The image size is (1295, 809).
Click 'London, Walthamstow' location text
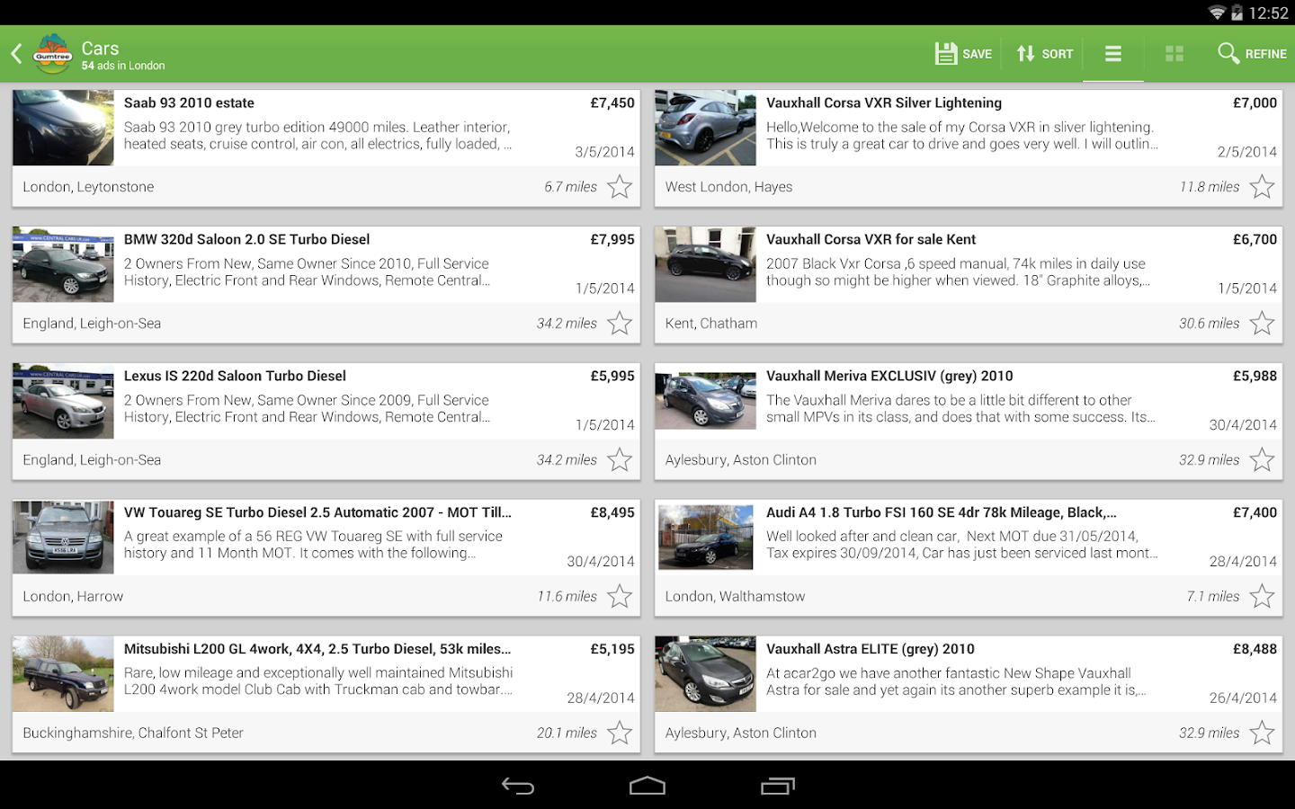pos(735,597)
